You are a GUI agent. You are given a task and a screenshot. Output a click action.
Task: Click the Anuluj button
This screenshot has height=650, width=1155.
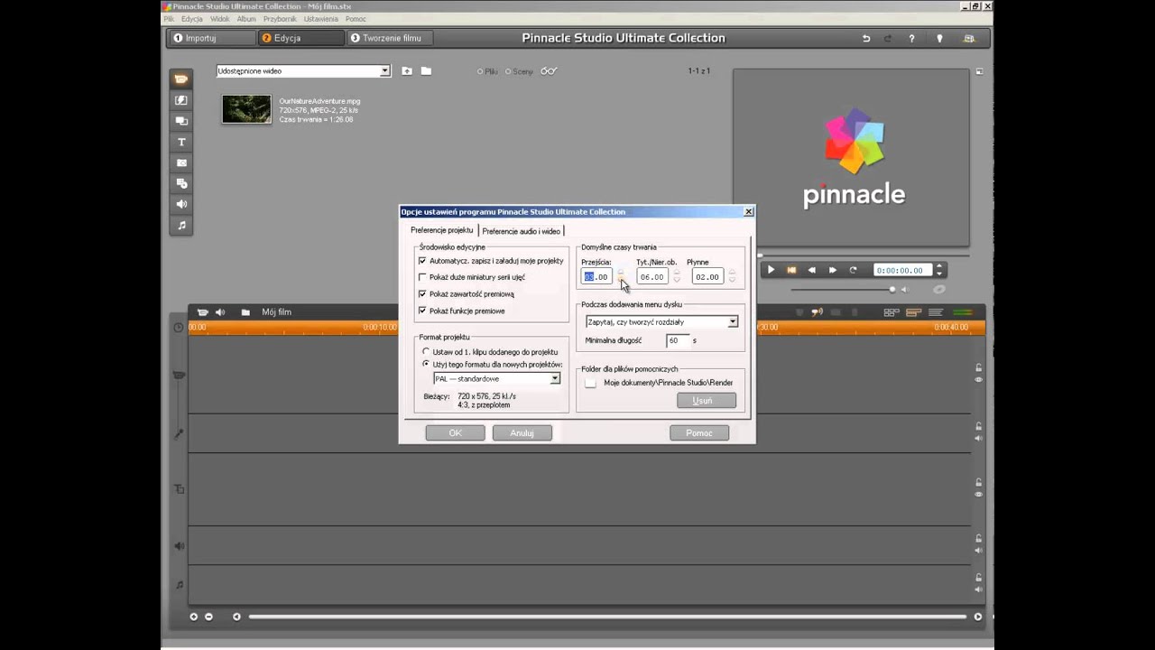[522, 433]
